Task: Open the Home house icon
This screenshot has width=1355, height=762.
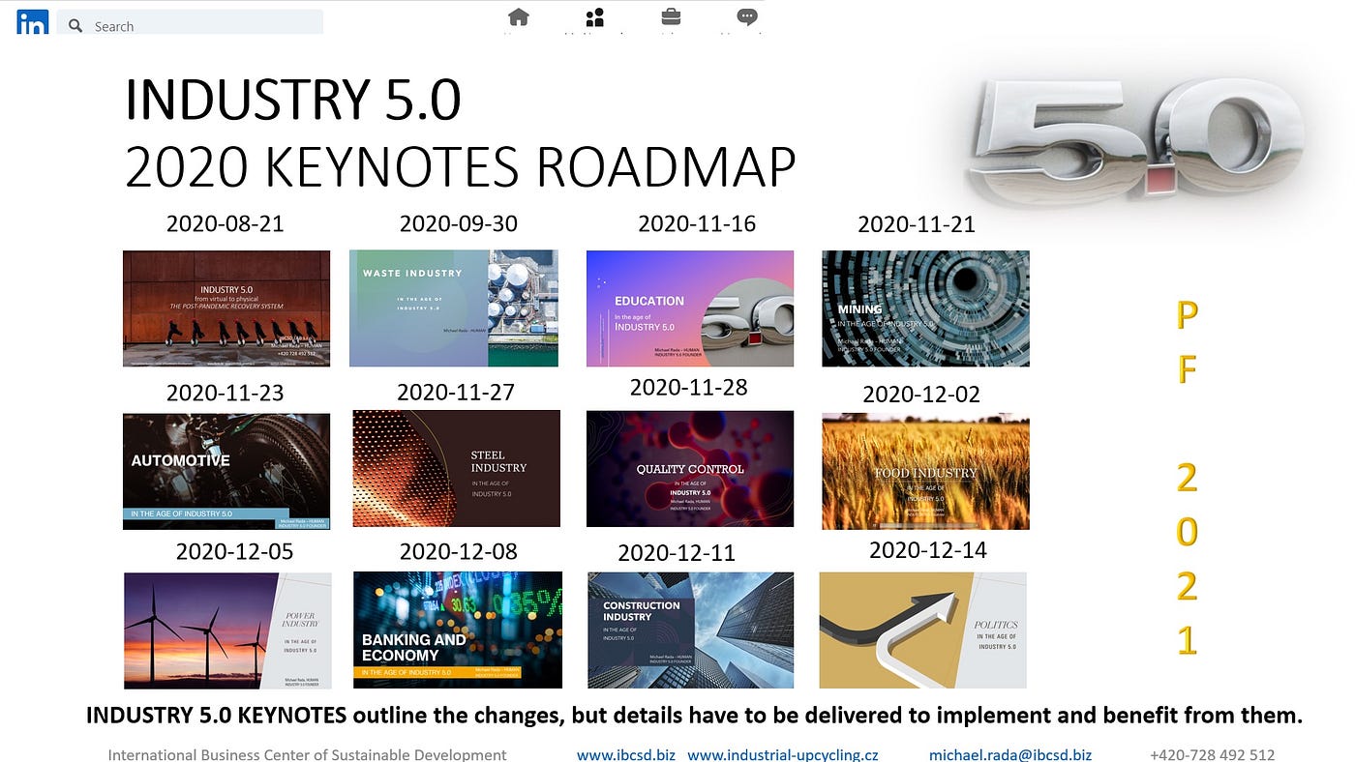Action: pyautogui.click(x=519, y=17)
